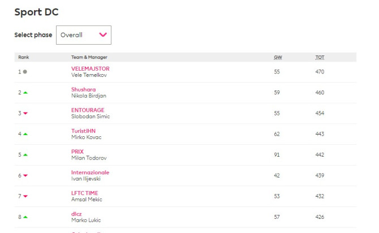The height and width of the screenshot is (233, 379).
Task: Open dlcz team link
Action: pyautogui.click(x=76, y=214)
